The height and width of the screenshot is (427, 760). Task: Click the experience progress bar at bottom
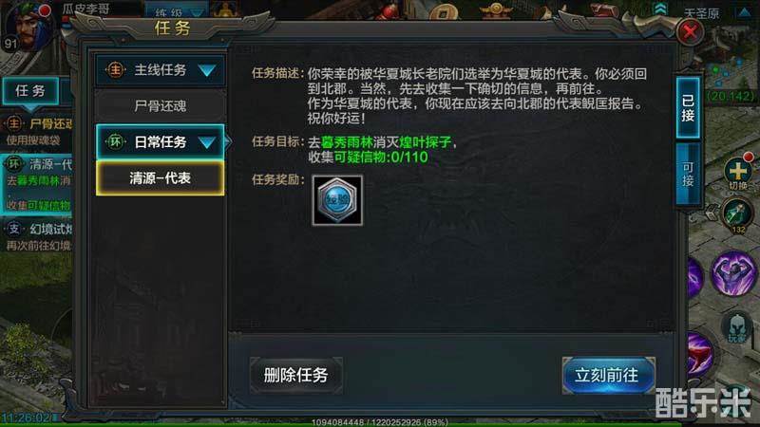(x=380, y=423)
